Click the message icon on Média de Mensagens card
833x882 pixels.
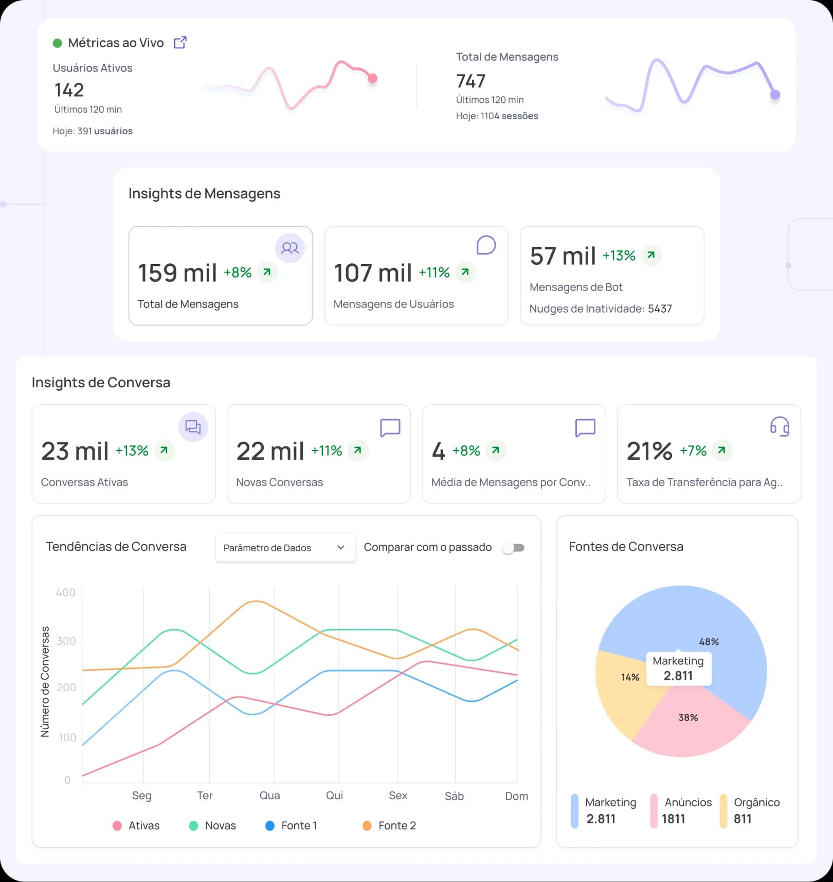pyautogui.click(x=585, y=427)
